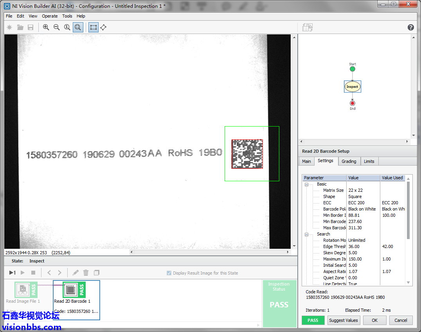This screenshot has width=421, height=332.
Task: Click the Zoom In magnifier icon
Action: point(46,27)
